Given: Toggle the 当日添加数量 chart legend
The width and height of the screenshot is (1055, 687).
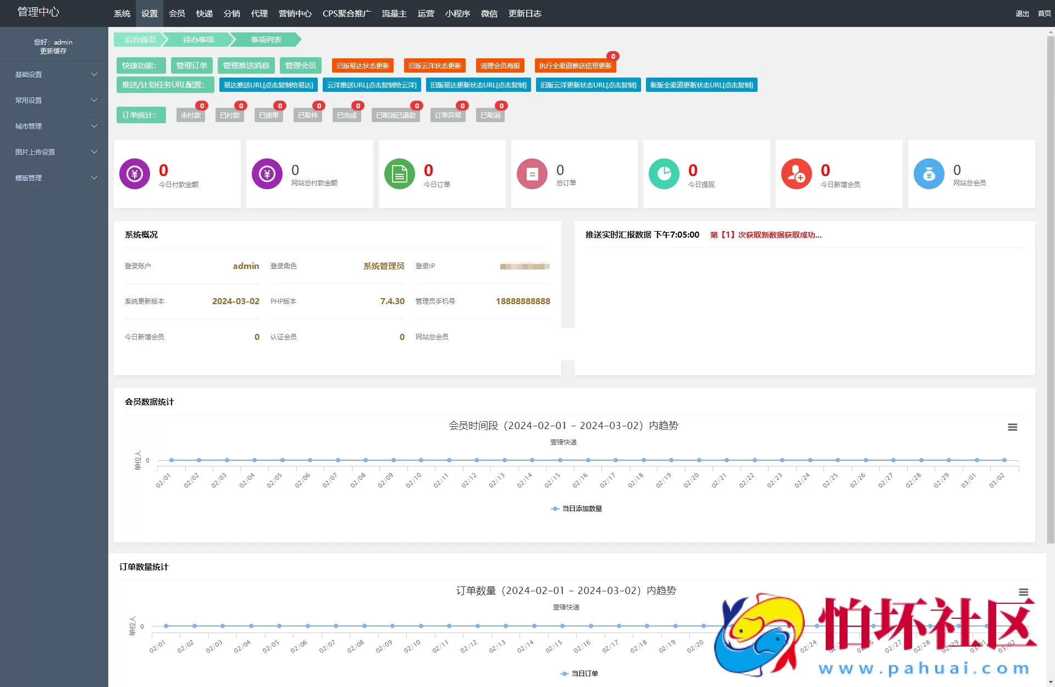Looking at the screenshot, I should pyautogui.click(x=577, y=509).
